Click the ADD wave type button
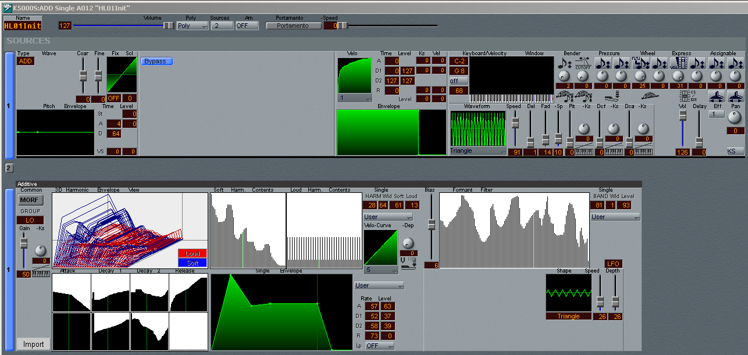748x355 pixels. pos(25,62)
